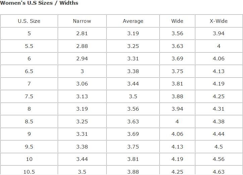Screen dimensions: 243x175
Task: Select the Average column header
Action: point(133,21)
